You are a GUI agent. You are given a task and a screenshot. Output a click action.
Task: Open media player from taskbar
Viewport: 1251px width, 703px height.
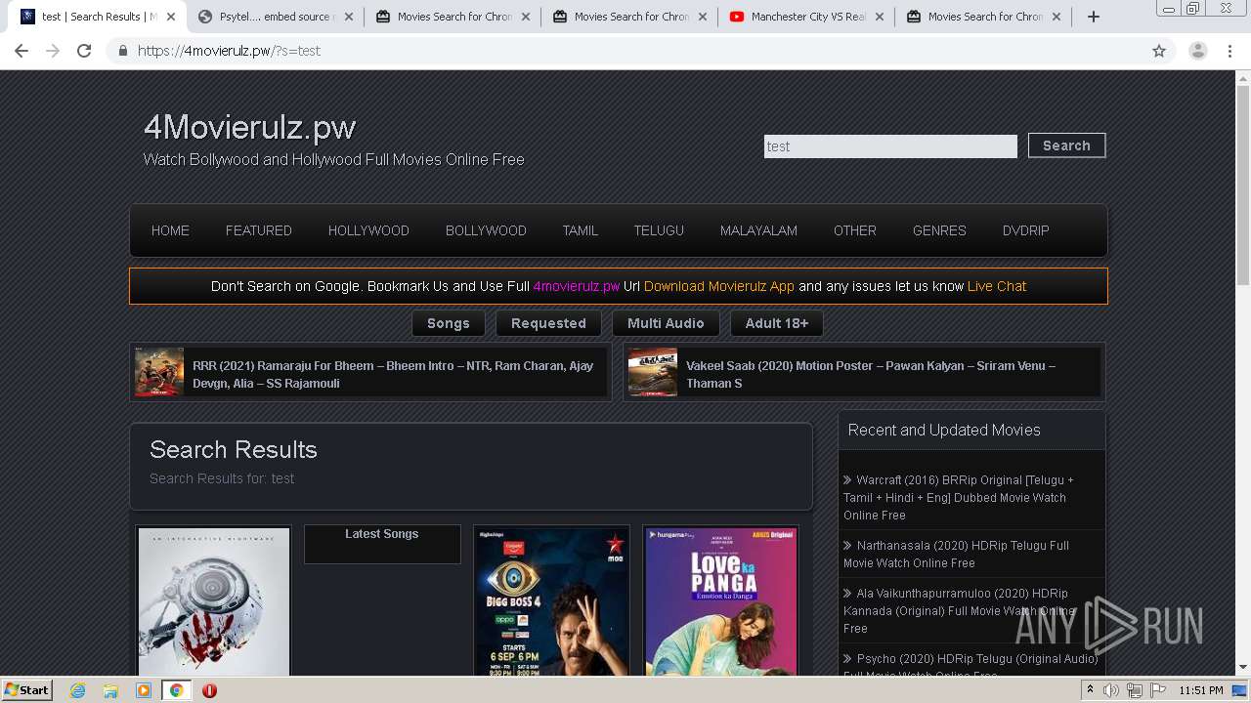coord(144,690)
